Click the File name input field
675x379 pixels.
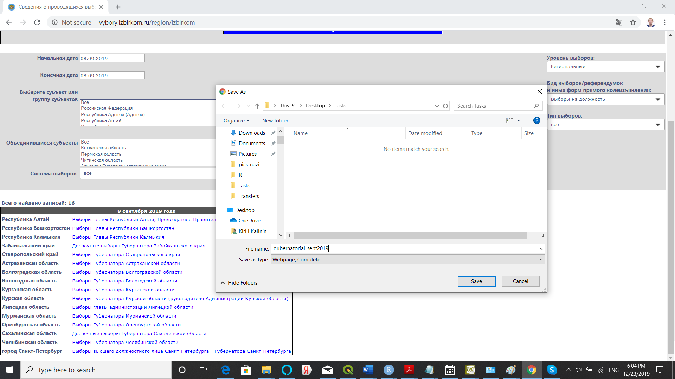tap(404, 248)
